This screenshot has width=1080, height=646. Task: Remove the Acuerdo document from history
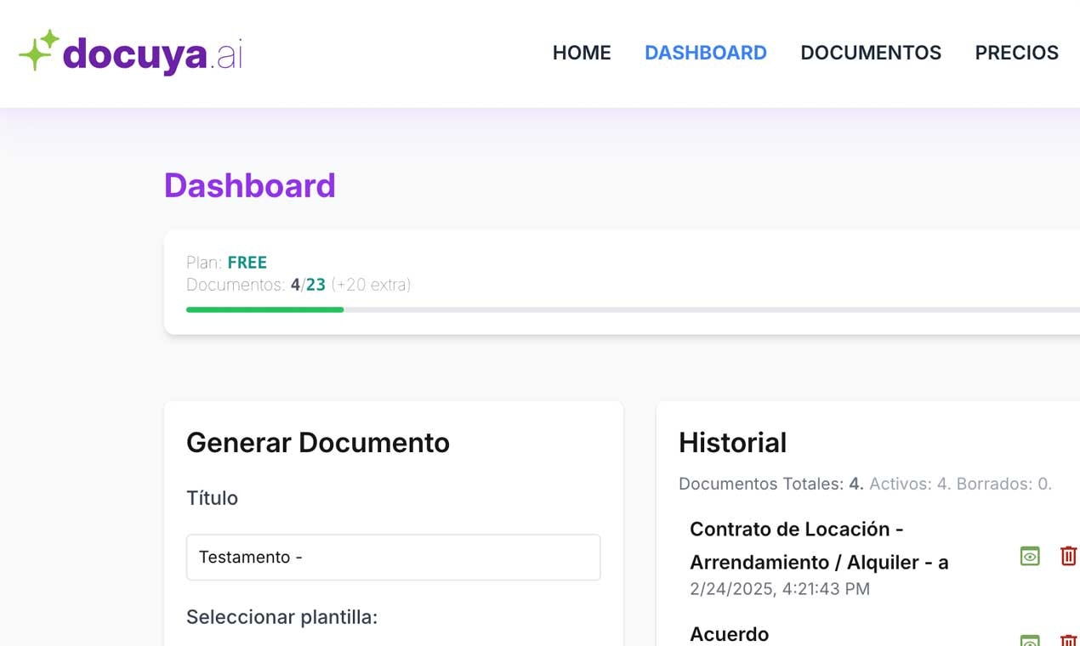point(1068,637)
